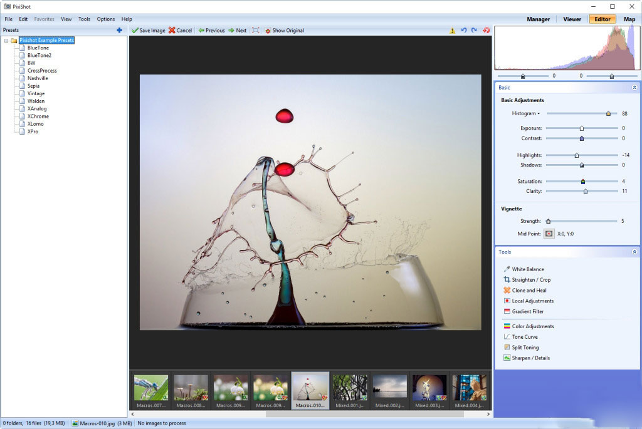Viewport: 642px width, 429px height.
Task: Click the Exposure slider handle
Action: click(x=582, y=128)
